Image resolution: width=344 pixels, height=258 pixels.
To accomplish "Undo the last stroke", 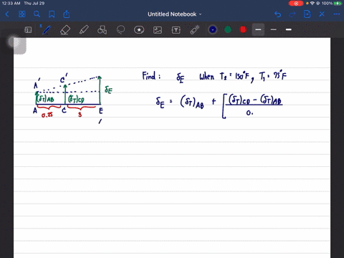I will click(x=277, y=14).
